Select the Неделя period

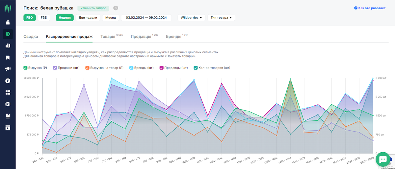[x=65, y=18]
